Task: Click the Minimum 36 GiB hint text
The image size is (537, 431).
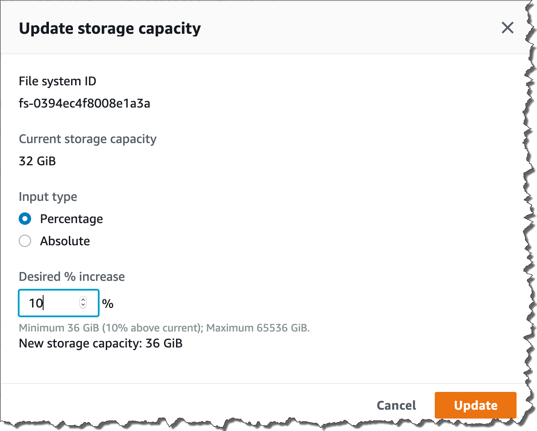Action: [164, 329]
